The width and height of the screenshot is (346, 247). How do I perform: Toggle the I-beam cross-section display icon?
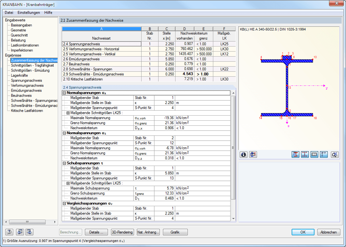point(295,155)
